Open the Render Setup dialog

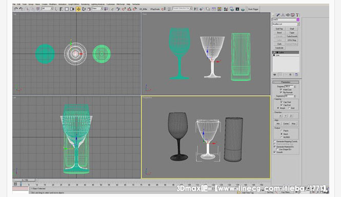point(232,9)
